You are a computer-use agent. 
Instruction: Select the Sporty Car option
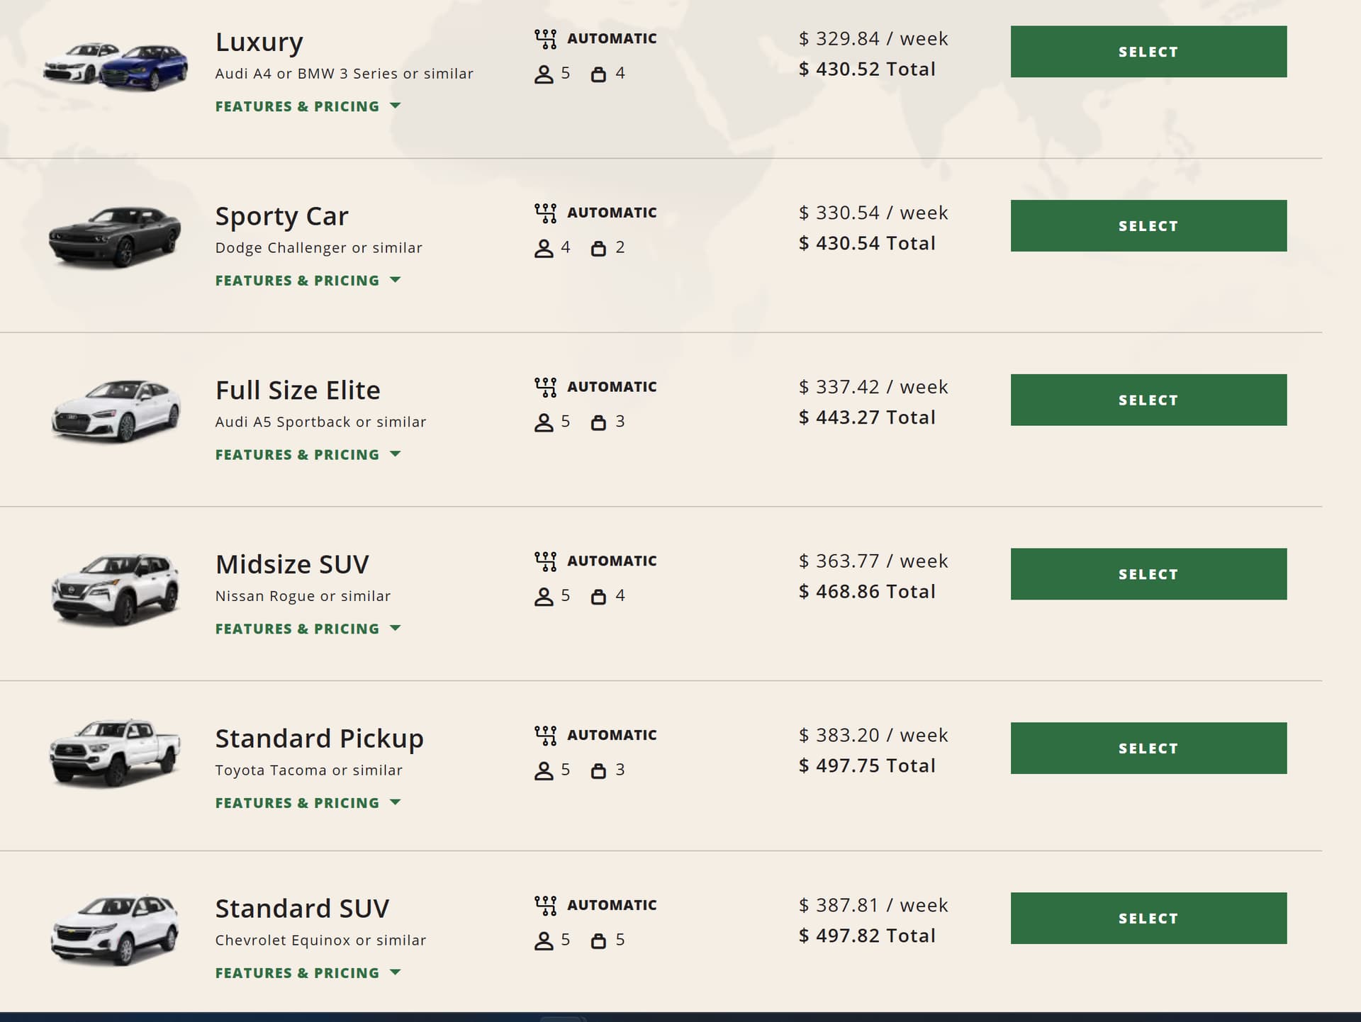tap(1148, 226)
